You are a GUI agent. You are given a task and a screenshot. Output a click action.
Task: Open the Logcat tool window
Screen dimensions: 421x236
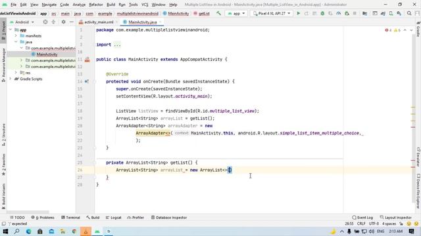pyautogui.click(x=113, y=218)
